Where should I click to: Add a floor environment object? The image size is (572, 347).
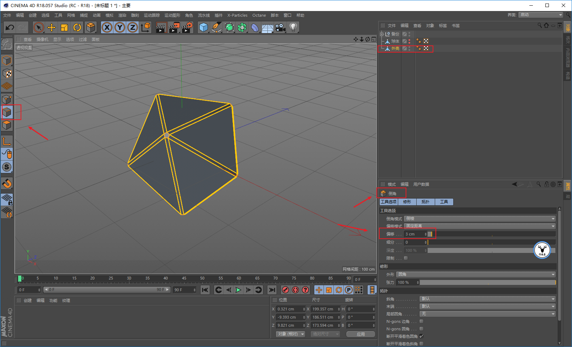pos(267,27)
